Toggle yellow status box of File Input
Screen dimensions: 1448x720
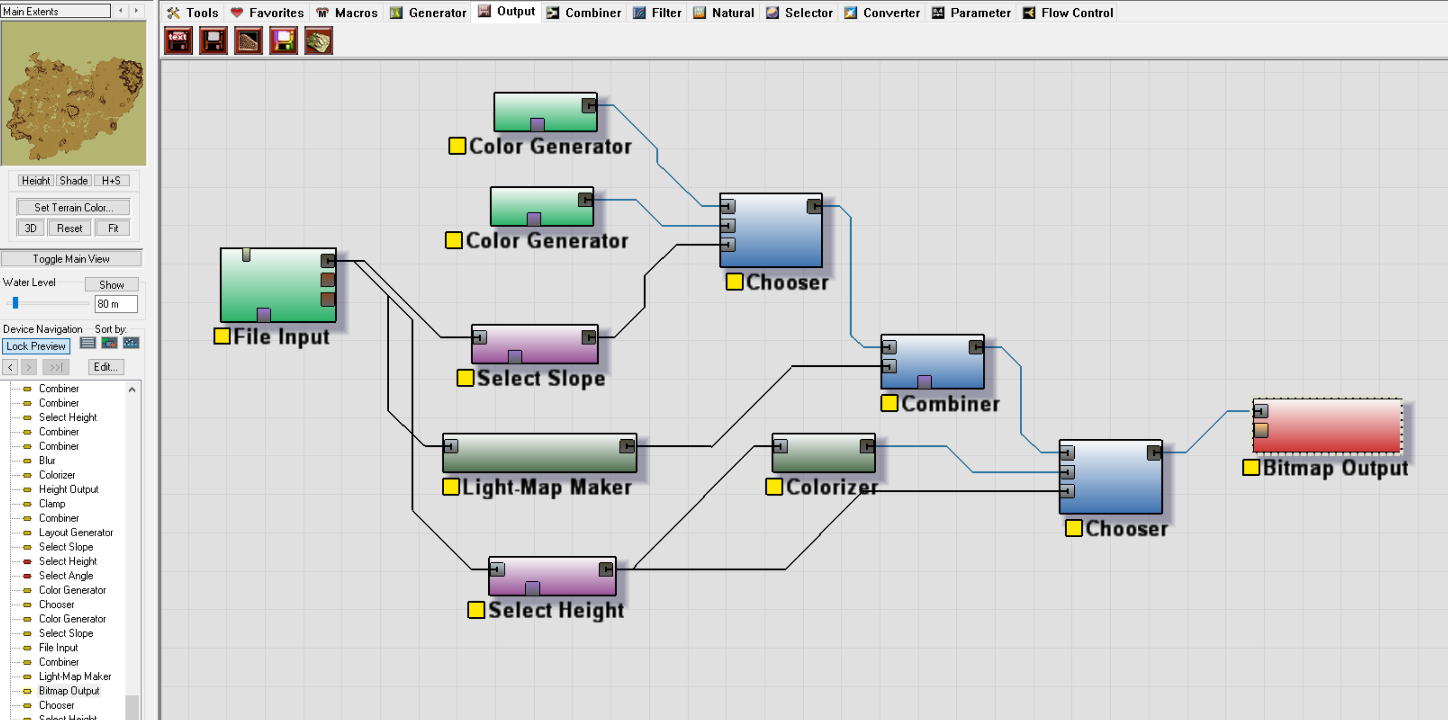221,336
